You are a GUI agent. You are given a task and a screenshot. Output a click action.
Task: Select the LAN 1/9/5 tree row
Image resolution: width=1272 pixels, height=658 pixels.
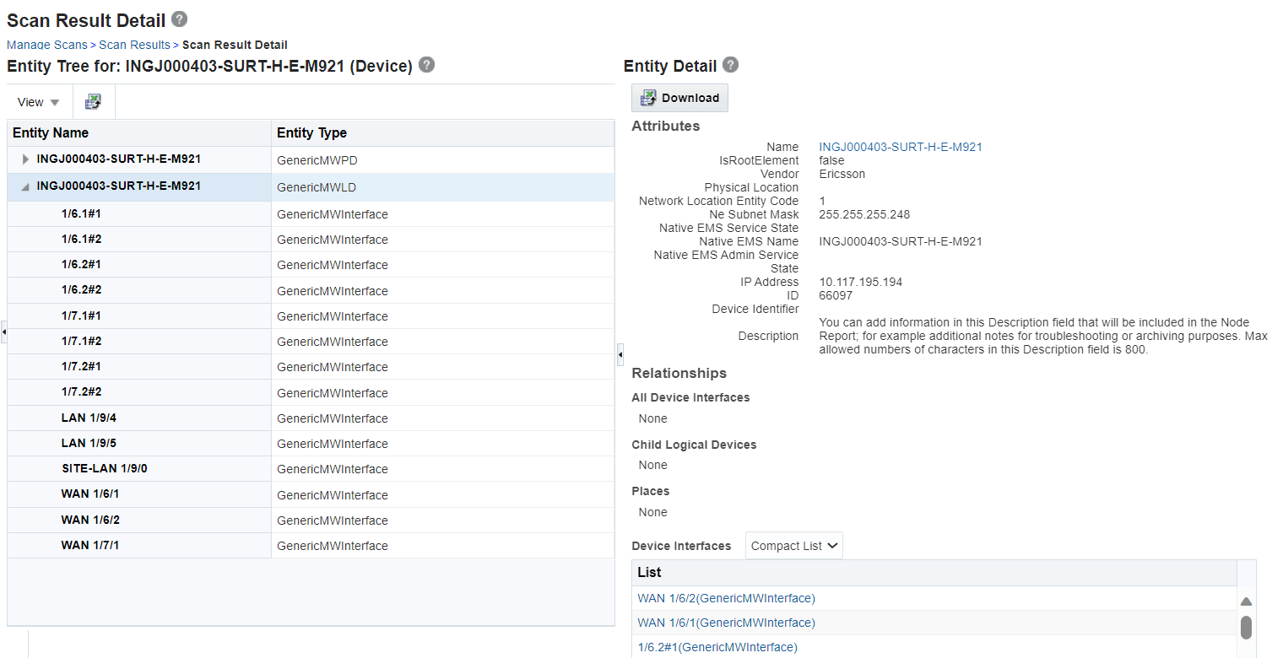tap(311, 444)
